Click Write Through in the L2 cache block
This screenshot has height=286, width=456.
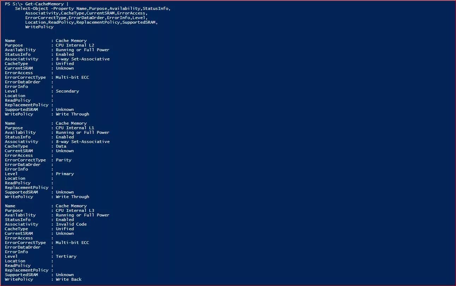click(72, 114)
